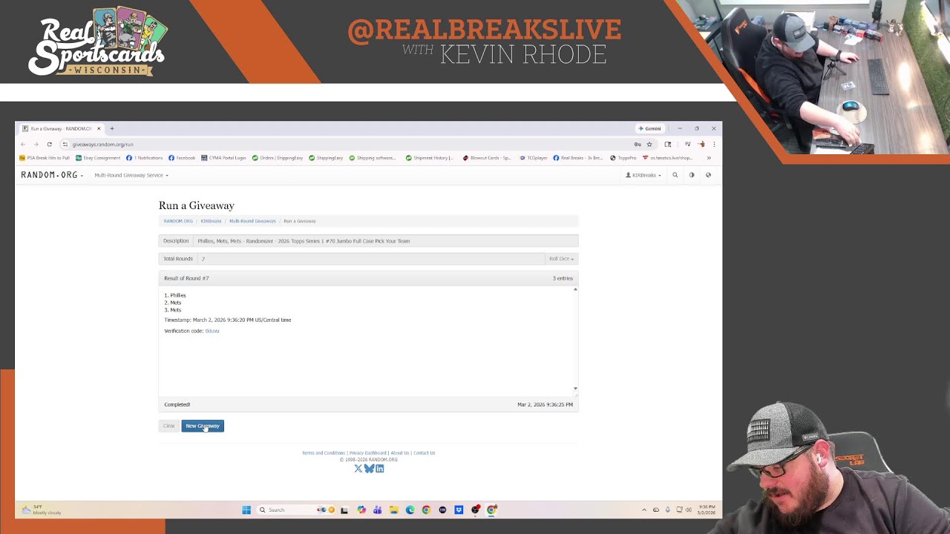Open the Gemini assistant button
This screenshot has height=534, width=950.
pyautogui.click(x=649, y=128)
